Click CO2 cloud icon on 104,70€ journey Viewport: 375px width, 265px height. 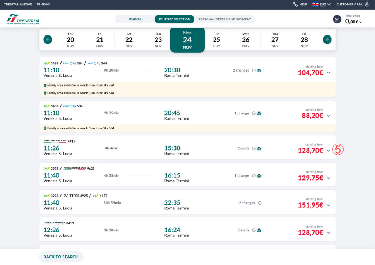click(259, 71)
